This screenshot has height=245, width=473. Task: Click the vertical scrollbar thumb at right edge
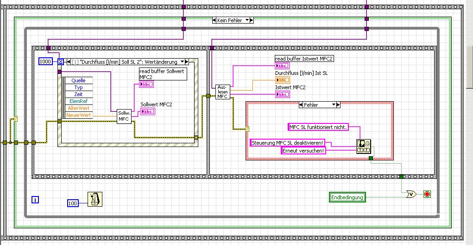point(470,67)
